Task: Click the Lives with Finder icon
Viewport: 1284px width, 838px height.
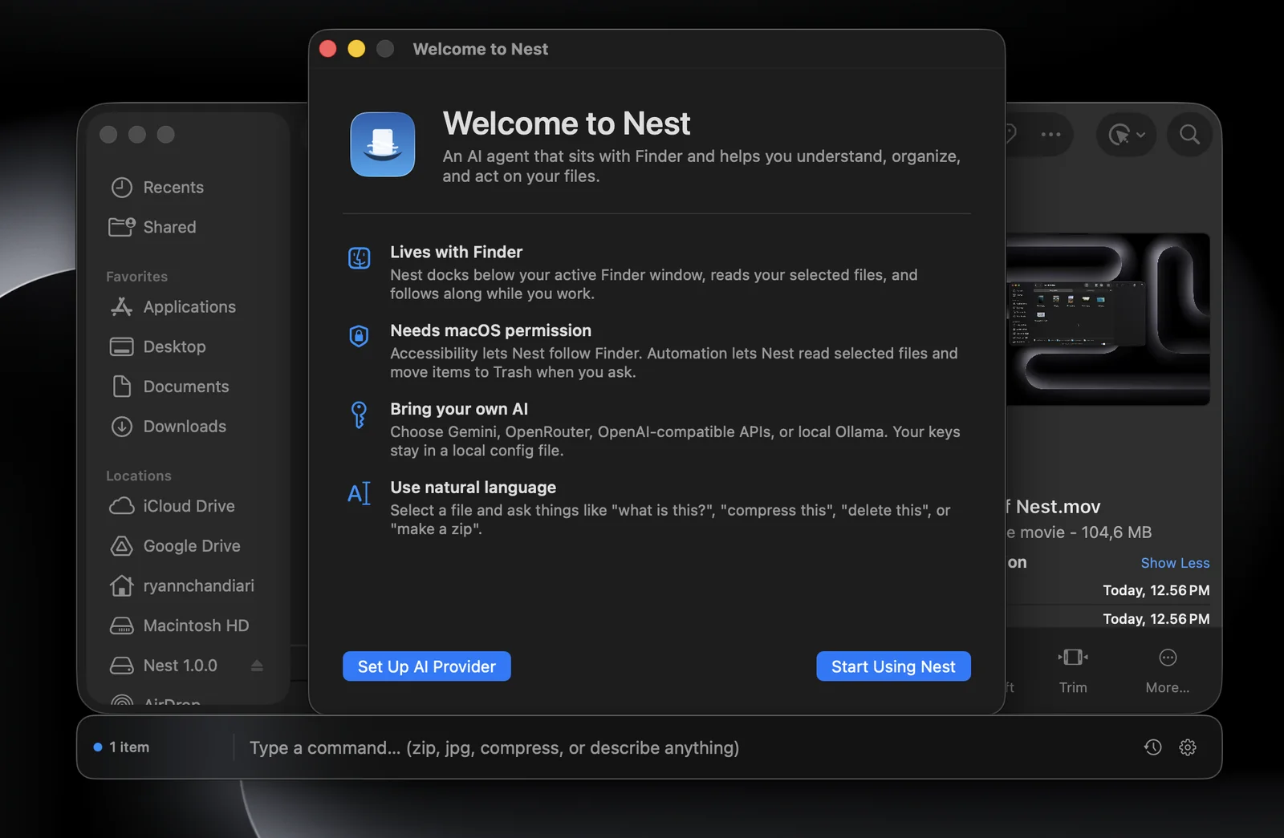Action: pyautogui.click(x=359, y=257)
